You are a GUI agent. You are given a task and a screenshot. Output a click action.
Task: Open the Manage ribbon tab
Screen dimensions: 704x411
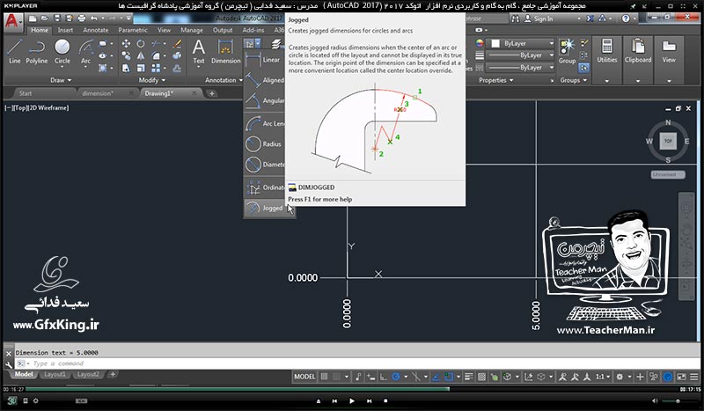(192, 30)
